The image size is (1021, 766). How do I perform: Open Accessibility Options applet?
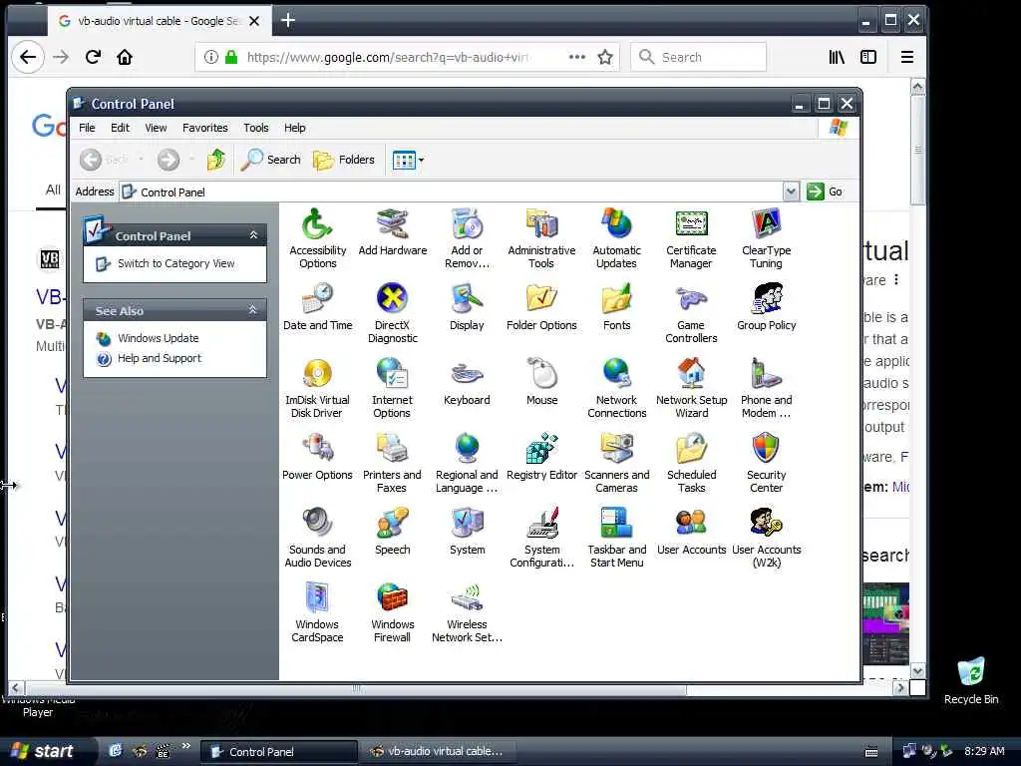pos(317,237)
